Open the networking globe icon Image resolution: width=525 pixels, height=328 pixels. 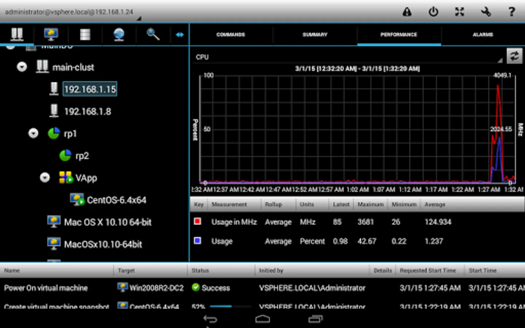click(119, 35)
